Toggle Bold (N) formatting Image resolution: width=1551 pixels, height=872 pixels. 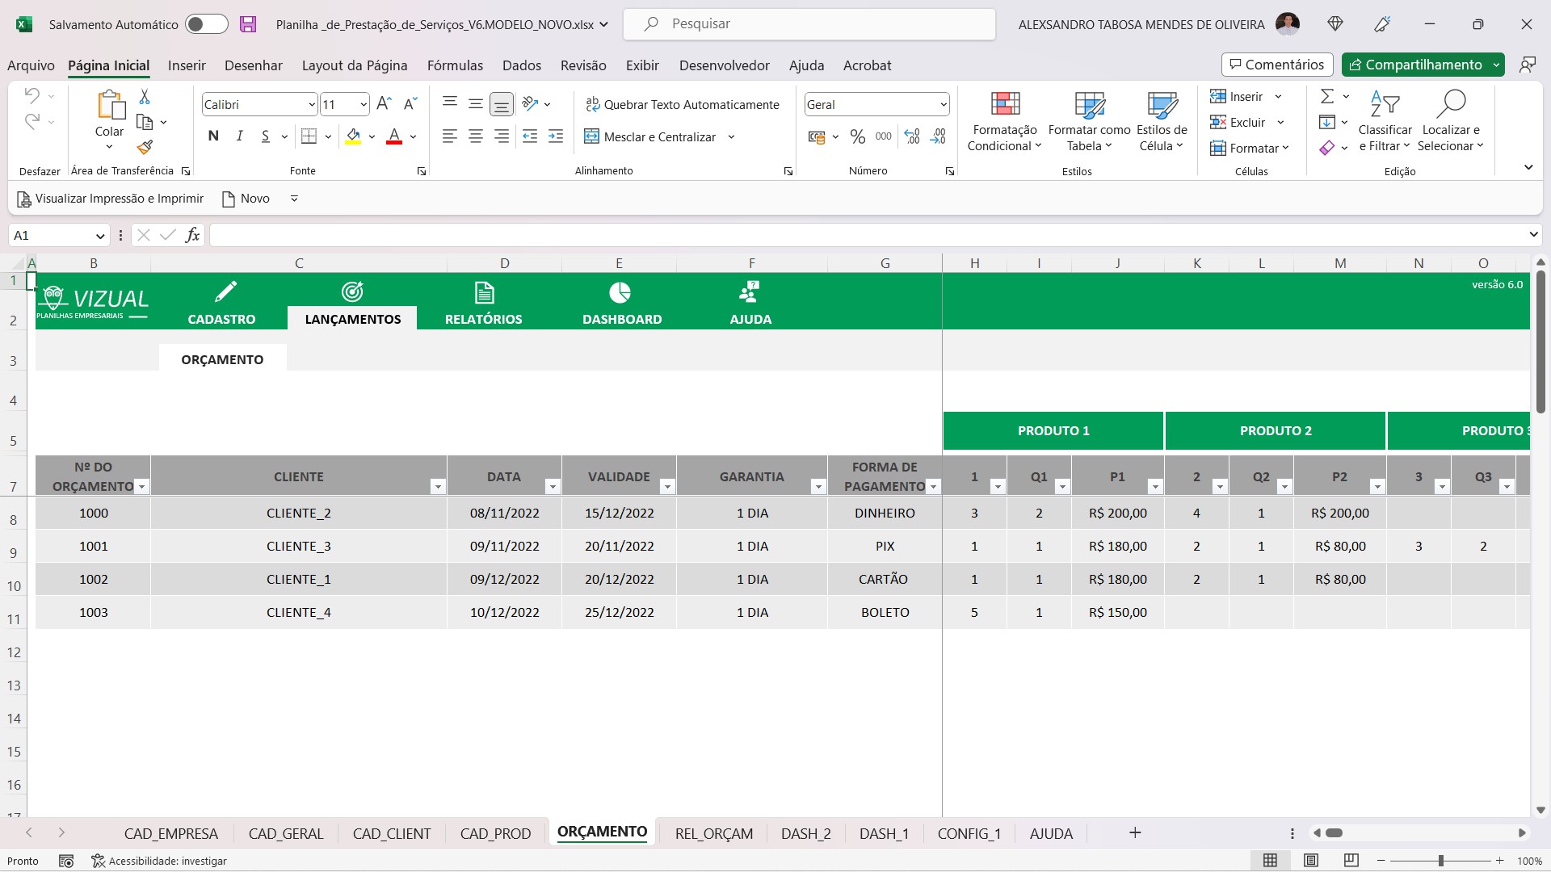(213, 136)
